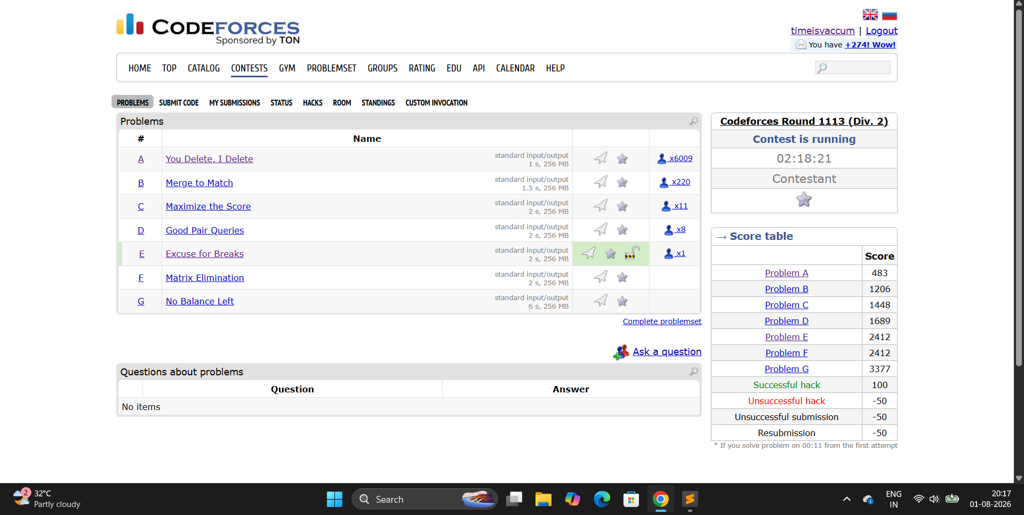Open the CATALOG menu item

click(204, 68)
